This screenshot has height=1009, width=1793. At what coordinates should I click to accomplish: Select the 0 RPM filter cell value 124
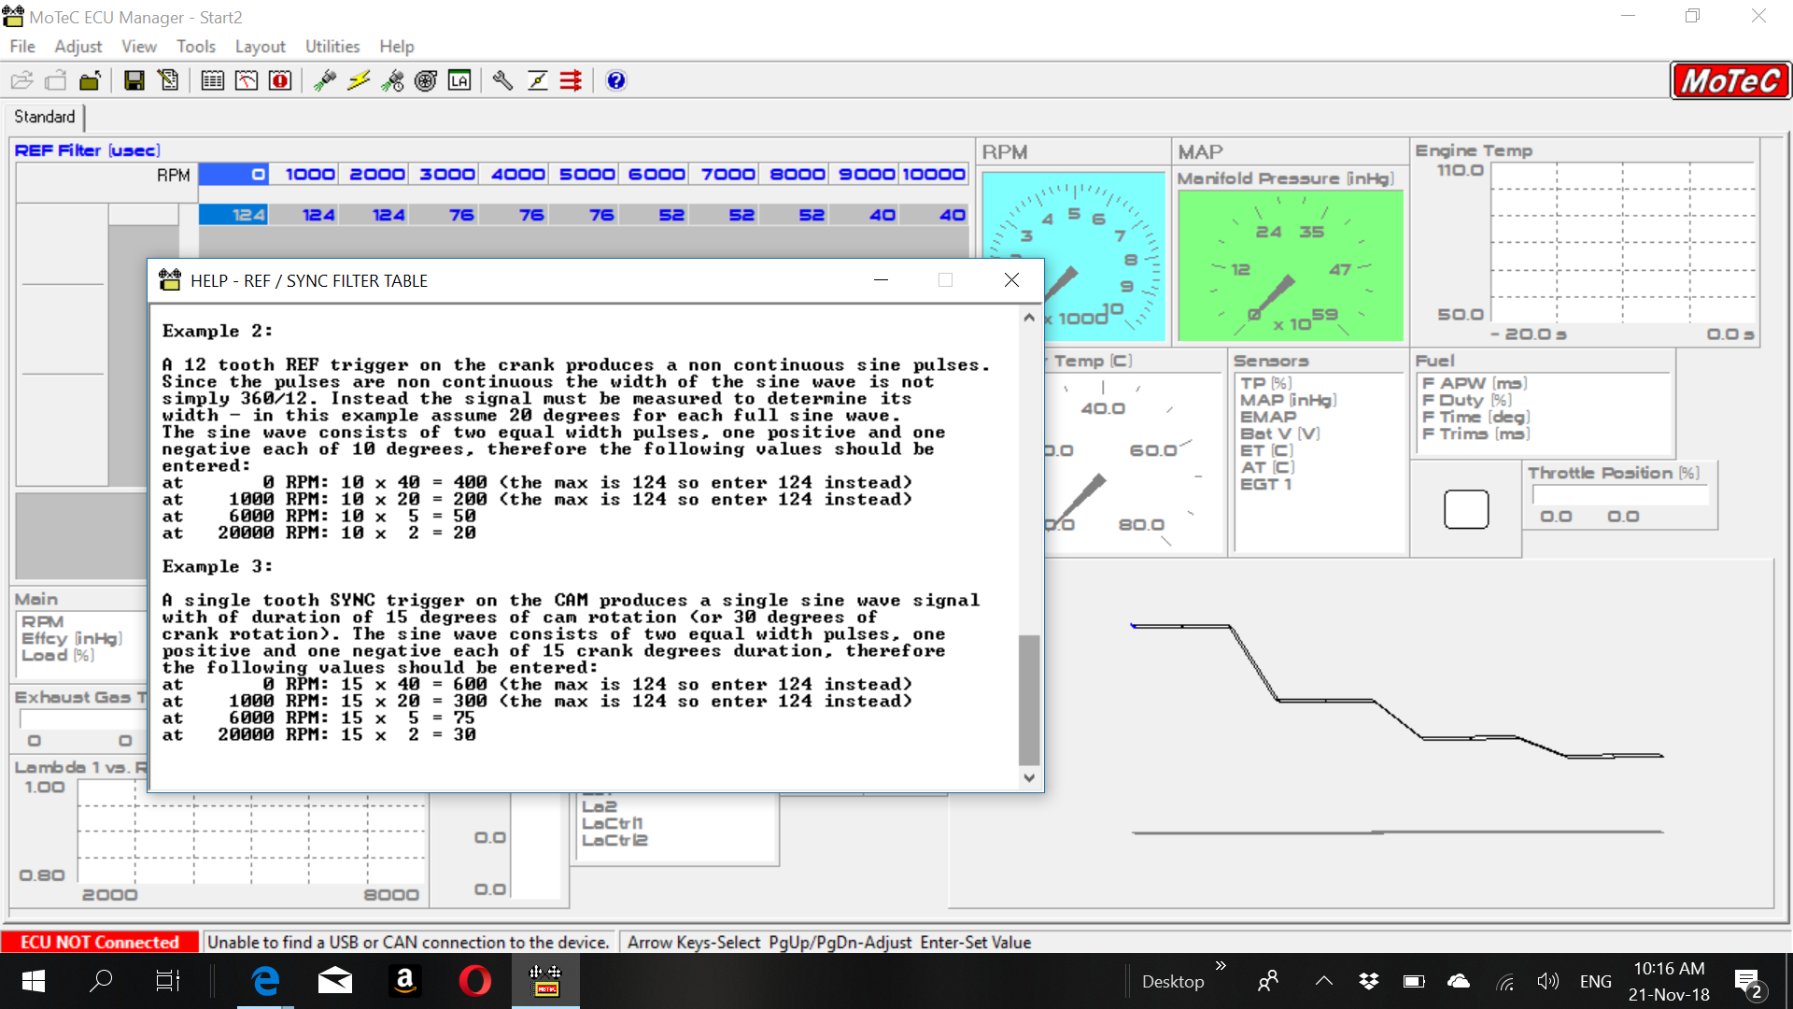(x=233, y=215)
